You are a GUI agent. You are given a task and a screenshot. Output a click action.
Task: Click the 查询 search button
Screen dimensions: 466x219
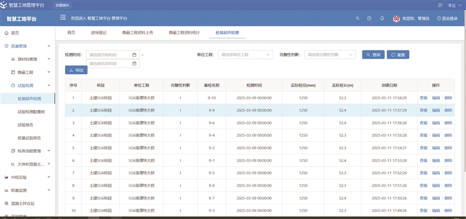(373, 55)
